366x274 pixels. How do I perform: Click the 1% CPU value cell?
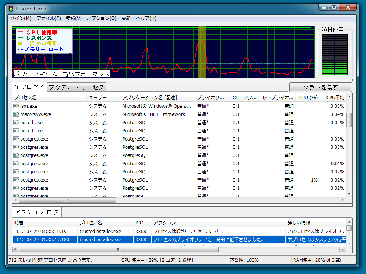click(314, 180)
